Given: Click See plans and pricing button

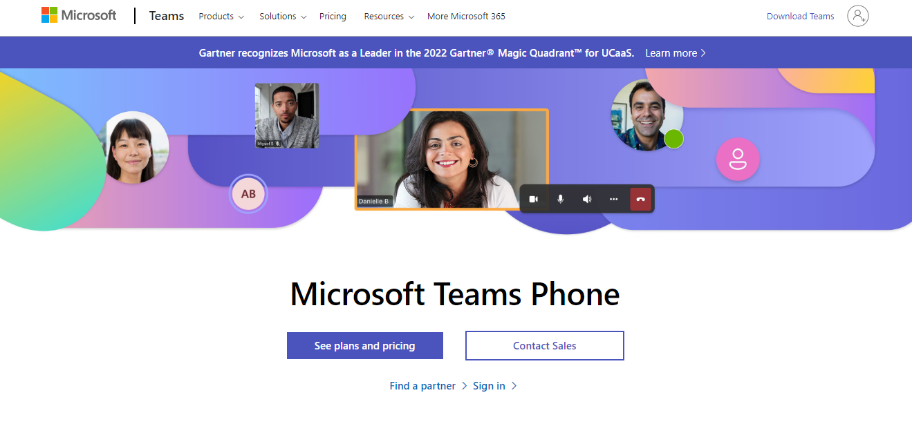Looking at the screenshot, I should click(x=365, y=345).
